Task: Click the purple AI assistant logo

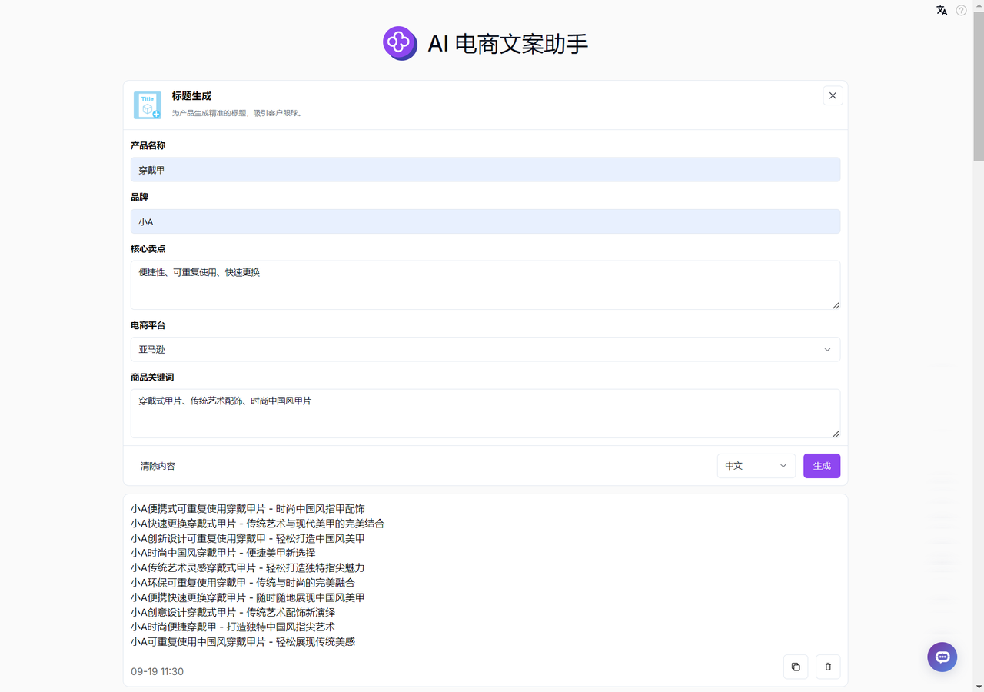Action: pos(400,43)
